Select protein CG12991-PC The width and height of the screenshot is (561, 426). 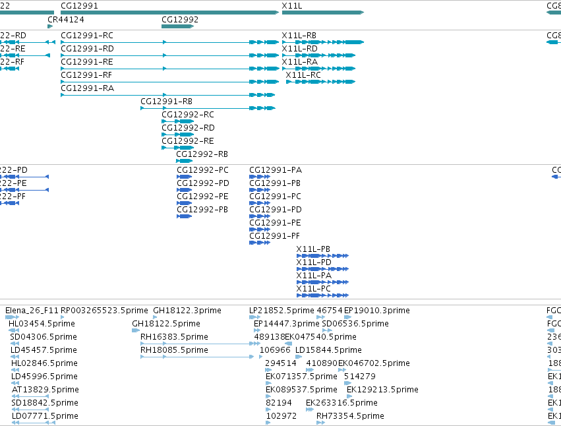(x=260, y=203)
